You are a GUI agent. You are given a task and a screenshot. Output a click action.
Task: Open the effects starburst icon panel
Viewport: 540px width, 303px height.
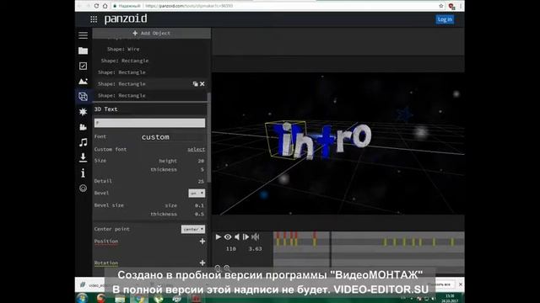pyautogui.click(x=83, y=112)
